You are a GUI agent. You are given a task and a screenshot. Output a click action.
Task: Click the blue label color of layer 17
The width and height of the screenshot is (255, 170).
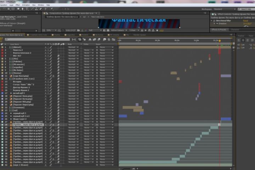2,93
